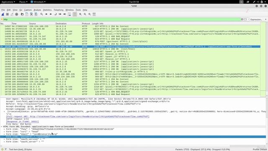The width and height of the screenshot is (268, 151).
Task: Select the POST /gps/event packet row
Action: [x=130, y=42]
